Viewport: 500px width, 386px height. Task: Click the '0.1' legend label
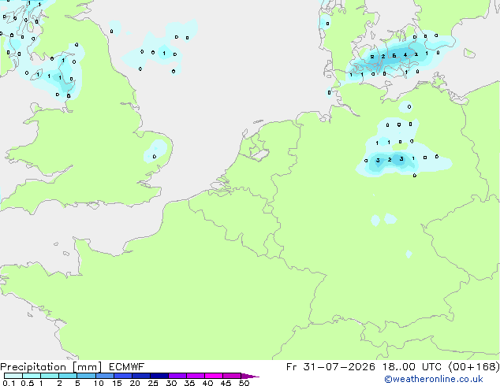[9, 383]
